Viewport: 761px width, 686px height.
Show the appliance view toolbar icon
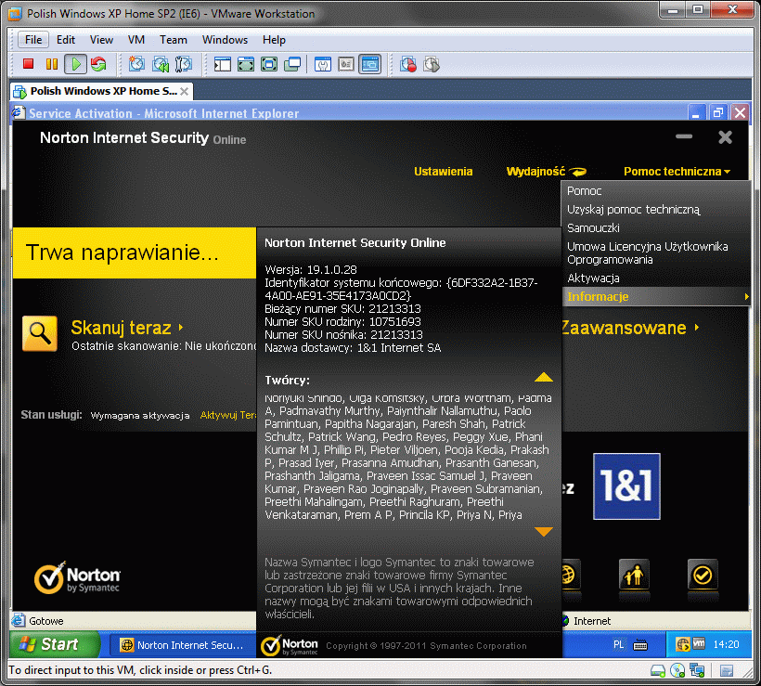[346, 64]
